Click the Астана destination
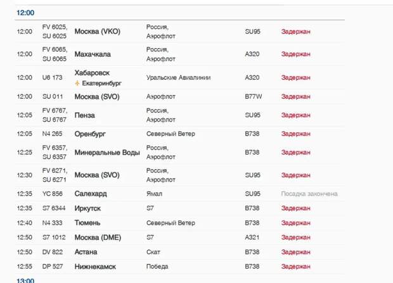Screen dimensions: 393x283 click(86, 252)
